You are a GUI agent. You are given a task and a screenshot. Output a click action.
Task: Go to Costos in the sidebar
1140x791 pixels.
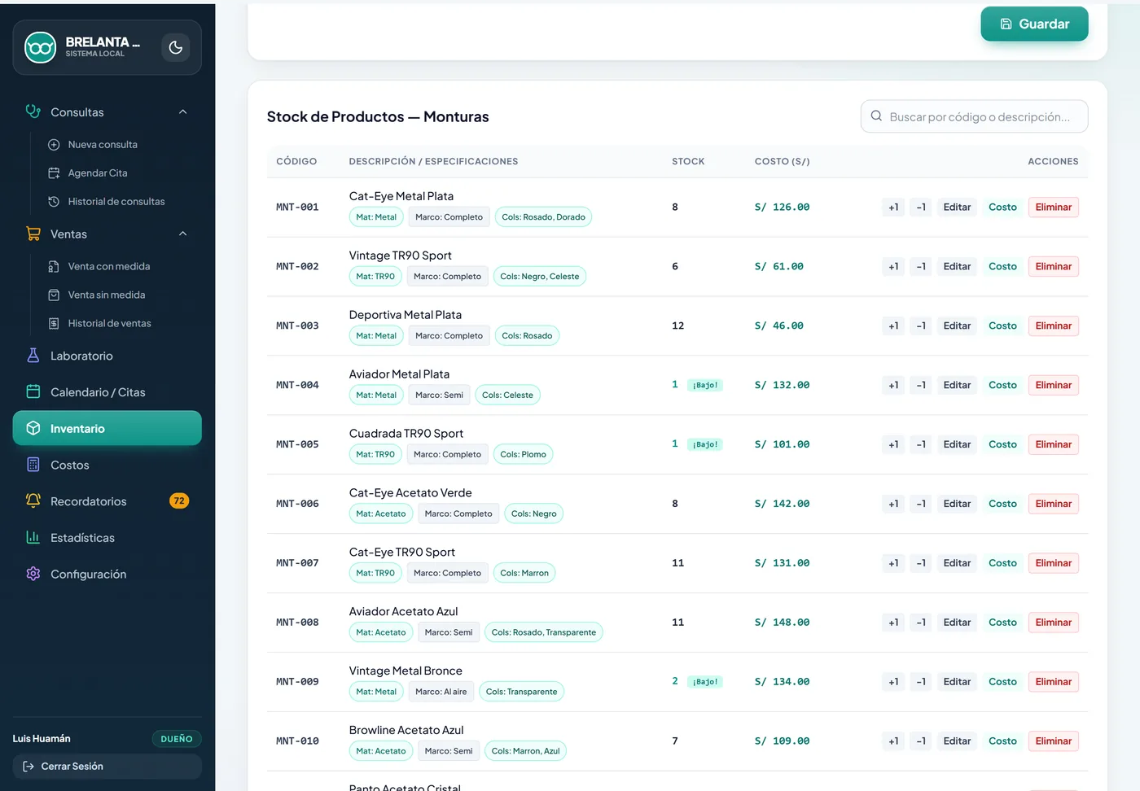click(107, 465)
